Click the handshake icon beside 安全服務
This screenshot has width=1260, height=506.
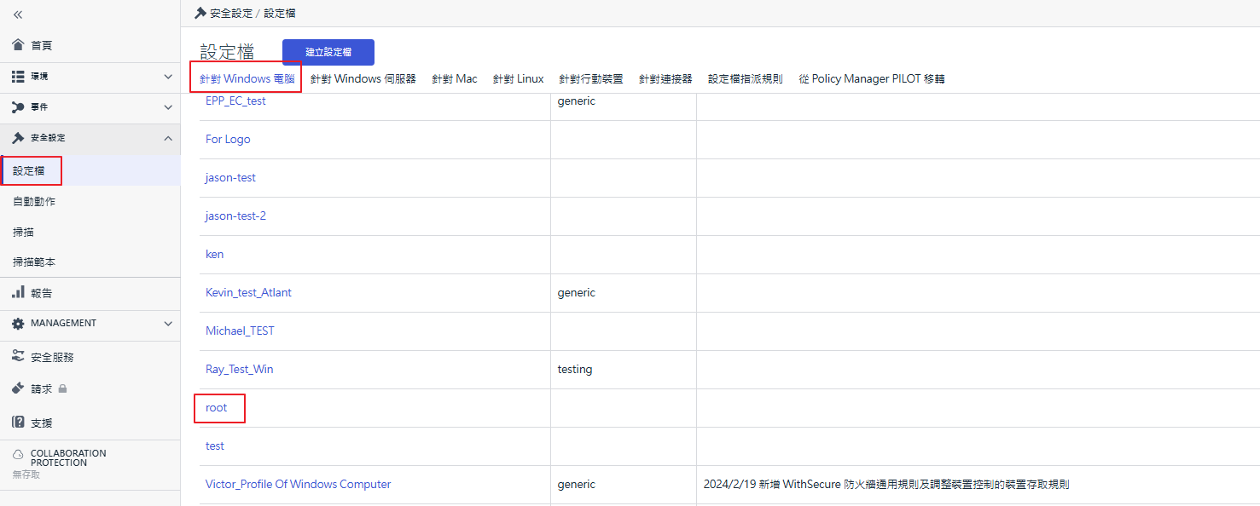[x=19, y=357]
